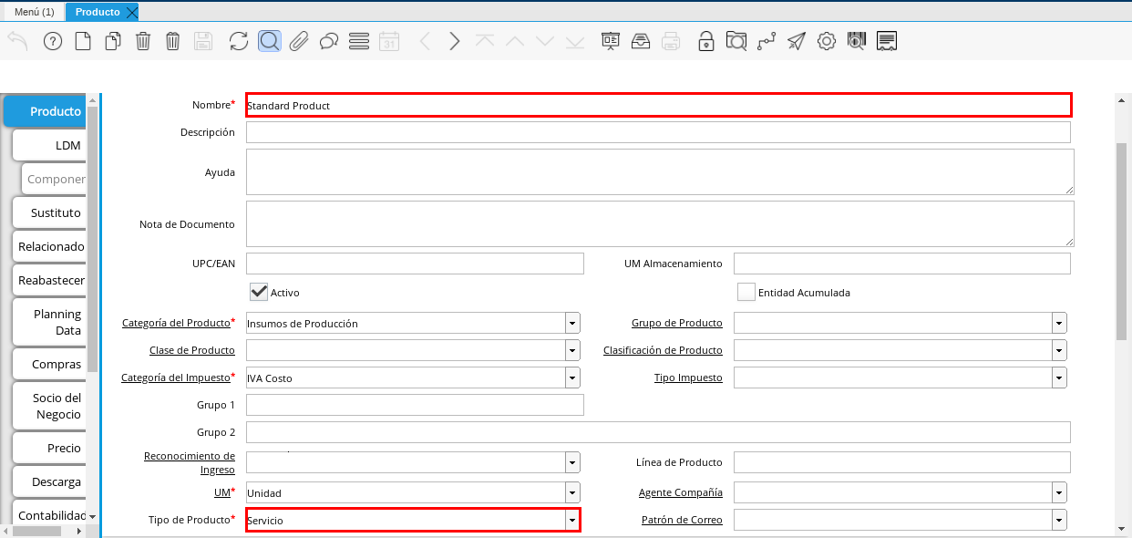Open the Report presentation board icon
This screenshot has height=538, width=1132.
point(611,41)
